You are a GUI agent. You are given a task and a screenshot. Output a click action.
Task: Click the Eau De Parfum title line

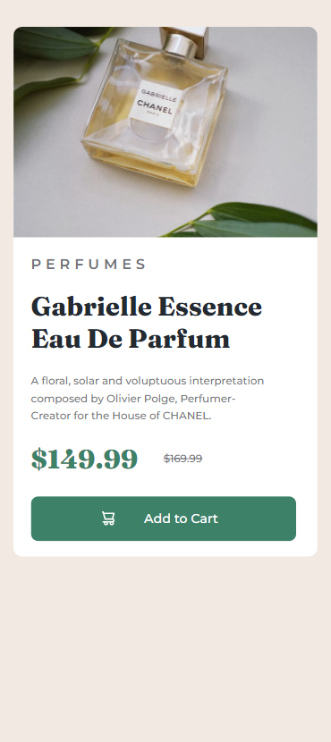click(131, 339)
